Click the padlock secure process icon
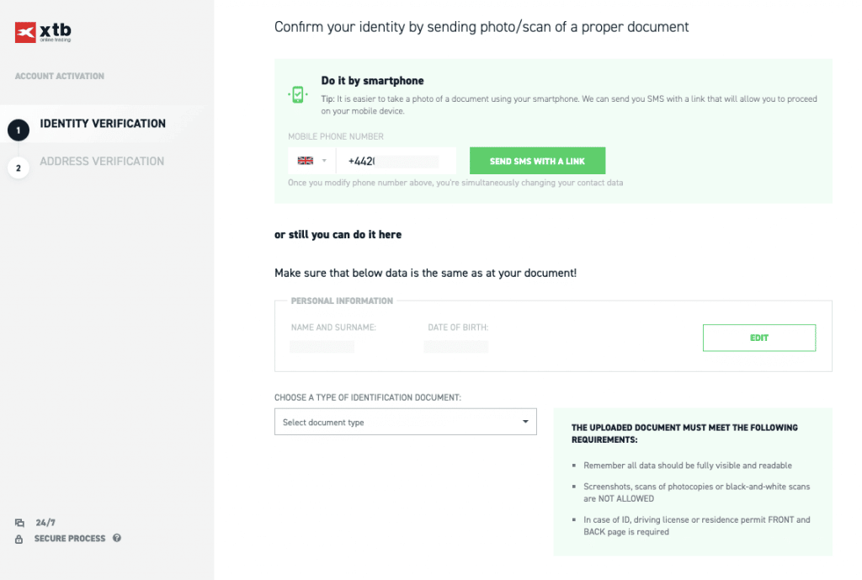This screenshot has width=862, height=580. pyautogui.click(x=19, y=539)
